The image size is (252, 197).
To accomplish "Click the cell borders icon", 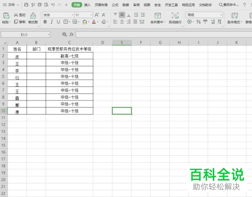I will (x=66, y=22).
